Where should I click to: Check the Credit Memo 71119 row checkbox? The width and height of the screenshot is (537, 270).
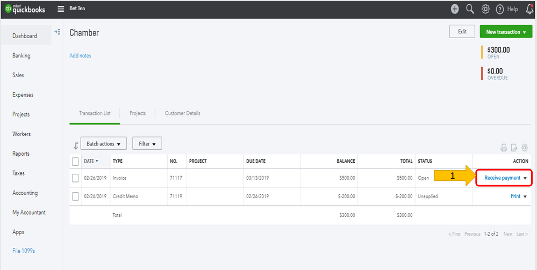point(75,196)
